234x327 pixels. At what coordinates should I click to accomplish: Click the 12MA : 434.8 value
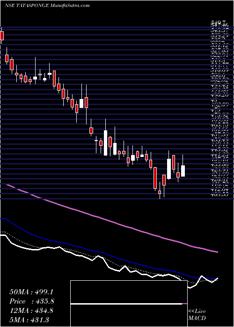coord(31,311)
